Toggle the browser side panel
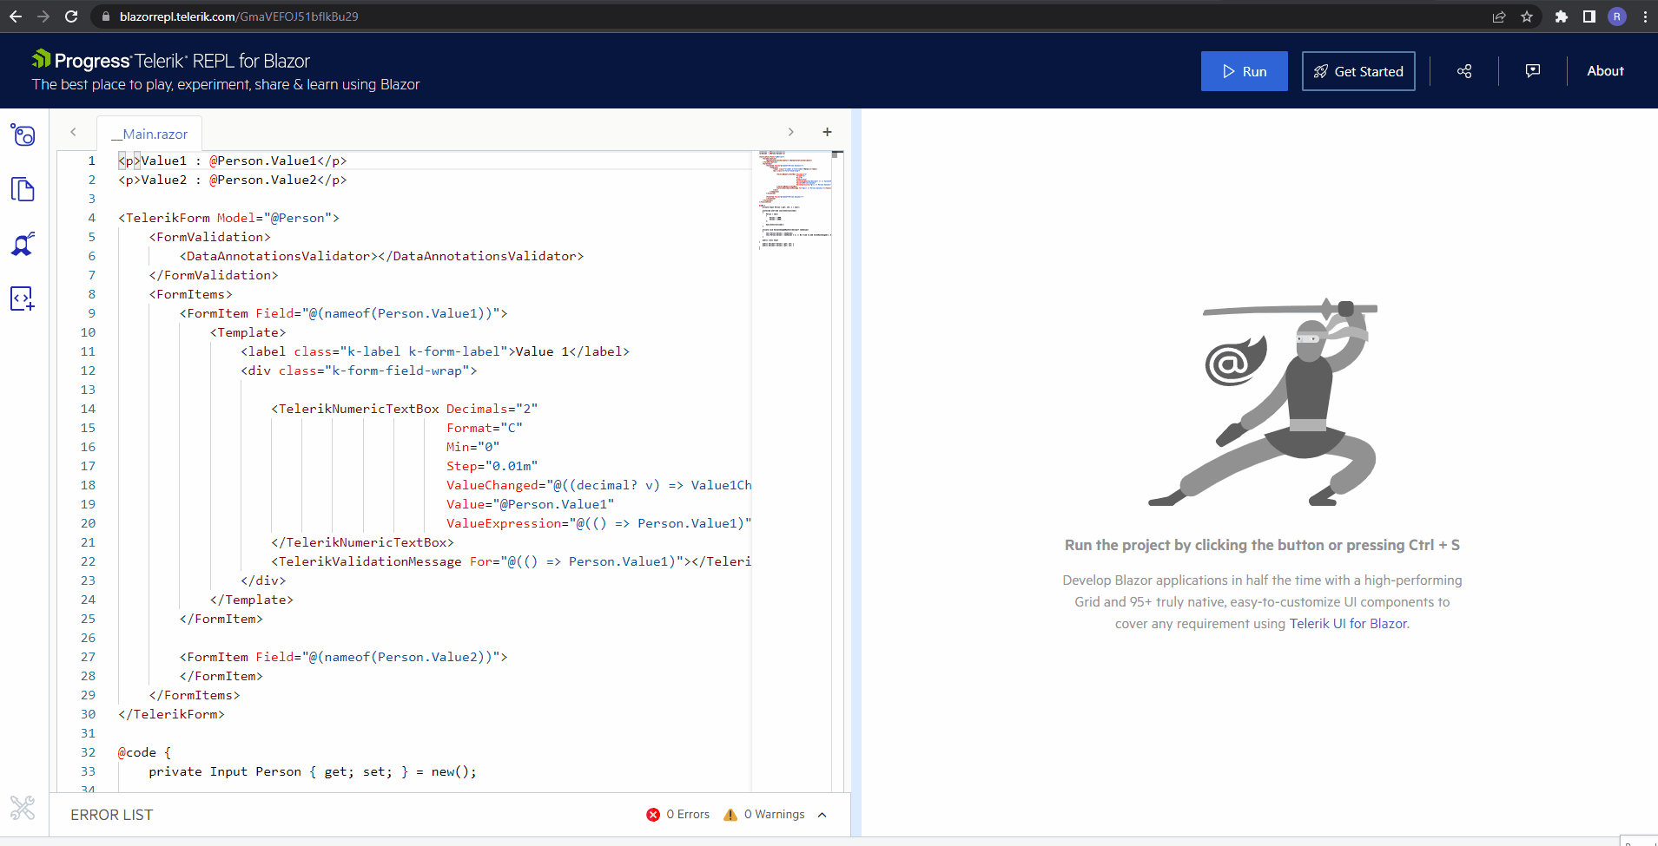This screenshot has height=846, width=1658. pos(1589,16)
